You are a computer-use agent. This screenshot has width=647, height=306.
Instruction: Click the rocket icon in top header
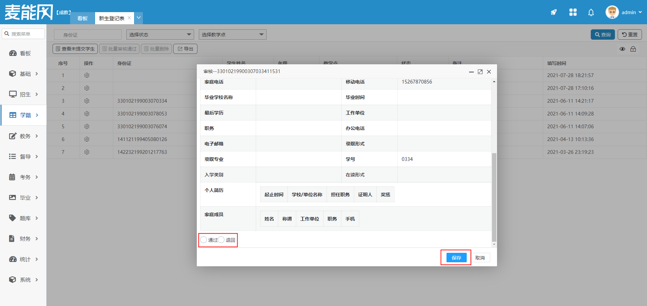point(554,12)
